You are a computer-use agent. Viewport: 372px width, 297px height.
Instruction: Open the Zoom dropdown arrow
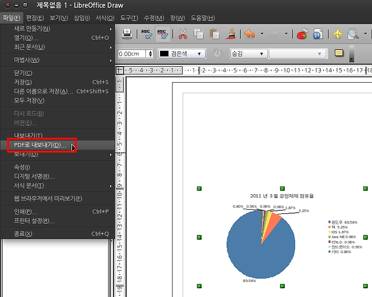(365, 34)
